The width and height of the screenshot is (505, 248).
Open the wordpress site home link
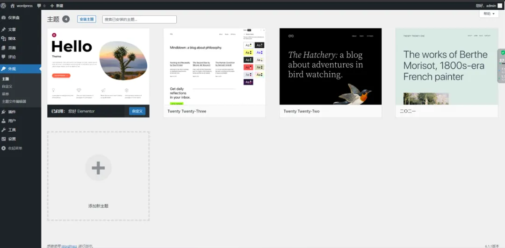[x=22, y=6]
